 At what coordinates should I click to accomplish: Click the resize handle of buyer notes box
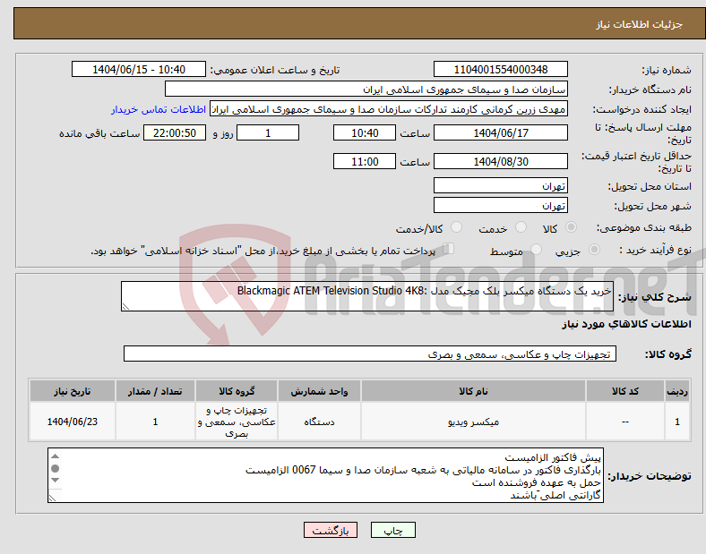point(52,499)
